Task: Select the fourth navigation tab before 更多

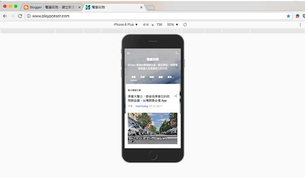Action: coord(161,77)
